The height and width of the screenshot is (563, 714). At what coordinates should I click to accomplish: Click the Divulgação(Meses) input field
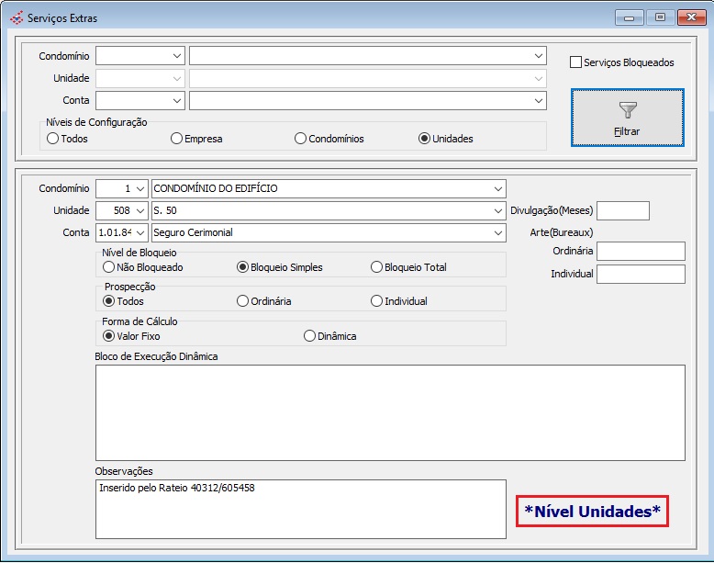(622, 210)
